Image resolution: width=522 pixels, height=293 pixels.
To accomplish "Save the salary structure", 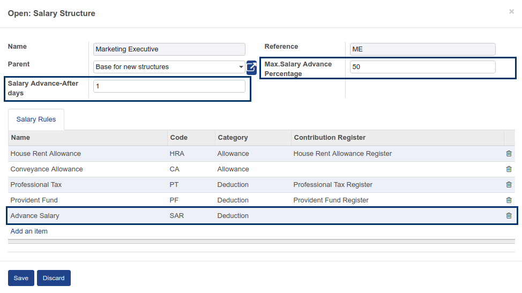I will point(21,278).
